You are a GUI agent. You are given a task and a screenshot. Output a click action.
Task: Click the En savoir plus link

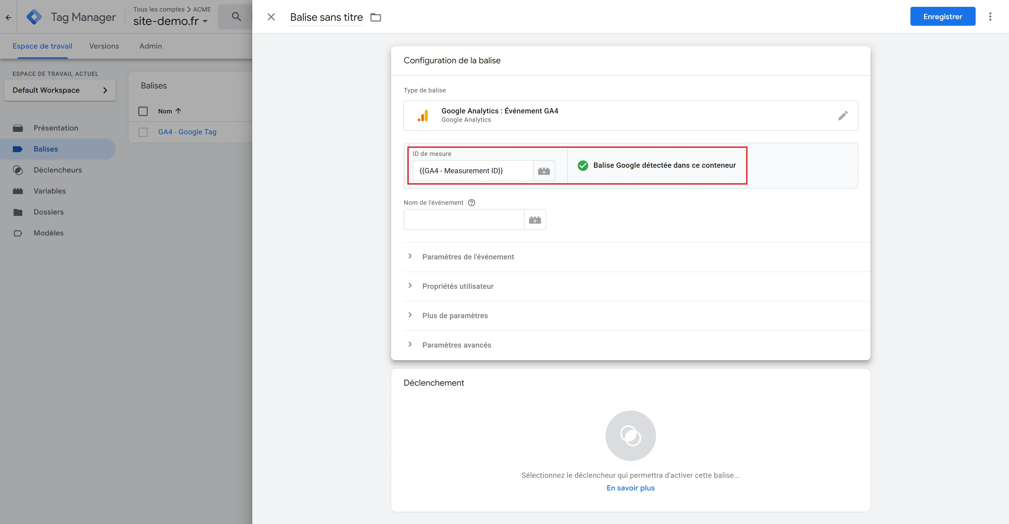click(631, 488)
